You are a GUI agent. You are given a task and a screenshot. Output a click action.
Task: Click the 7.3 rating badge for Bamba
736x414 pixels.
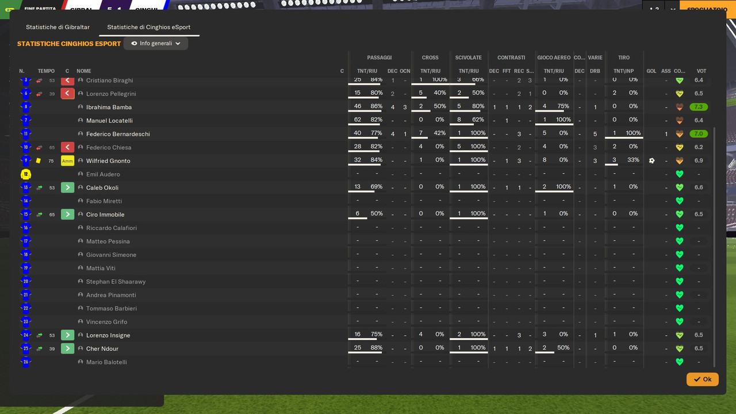coord(699,107)
